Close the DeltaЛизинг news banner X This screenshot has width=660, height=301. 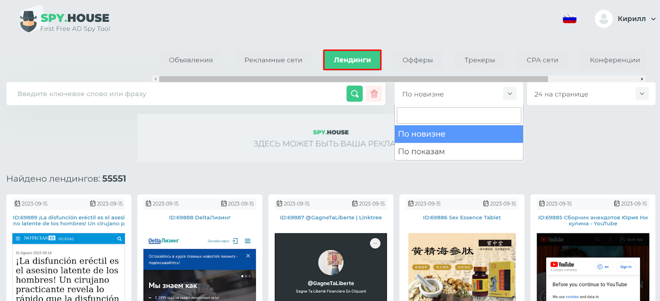248,256
